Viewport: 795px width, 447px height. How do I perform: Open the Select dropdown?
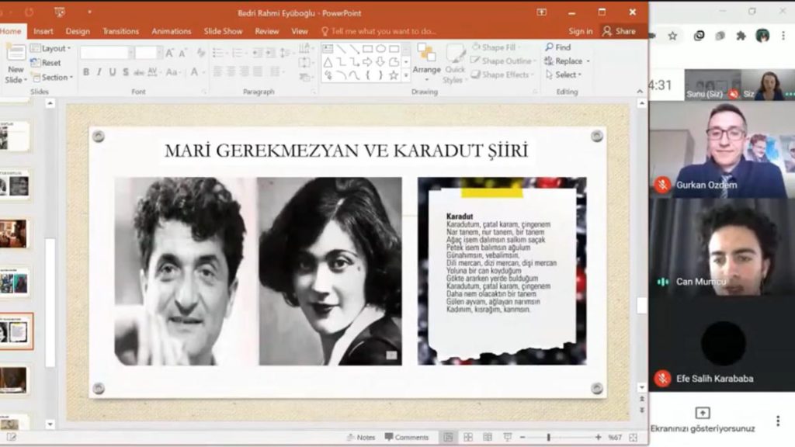(x=564, y=74)
